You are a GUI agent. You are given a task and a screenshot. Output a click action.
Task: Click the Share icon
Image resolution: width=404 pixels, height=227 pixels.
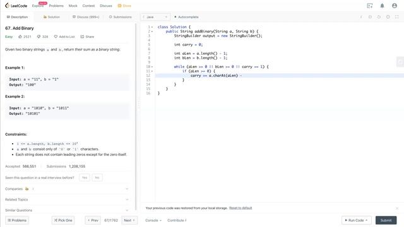[x=82, y=37]
